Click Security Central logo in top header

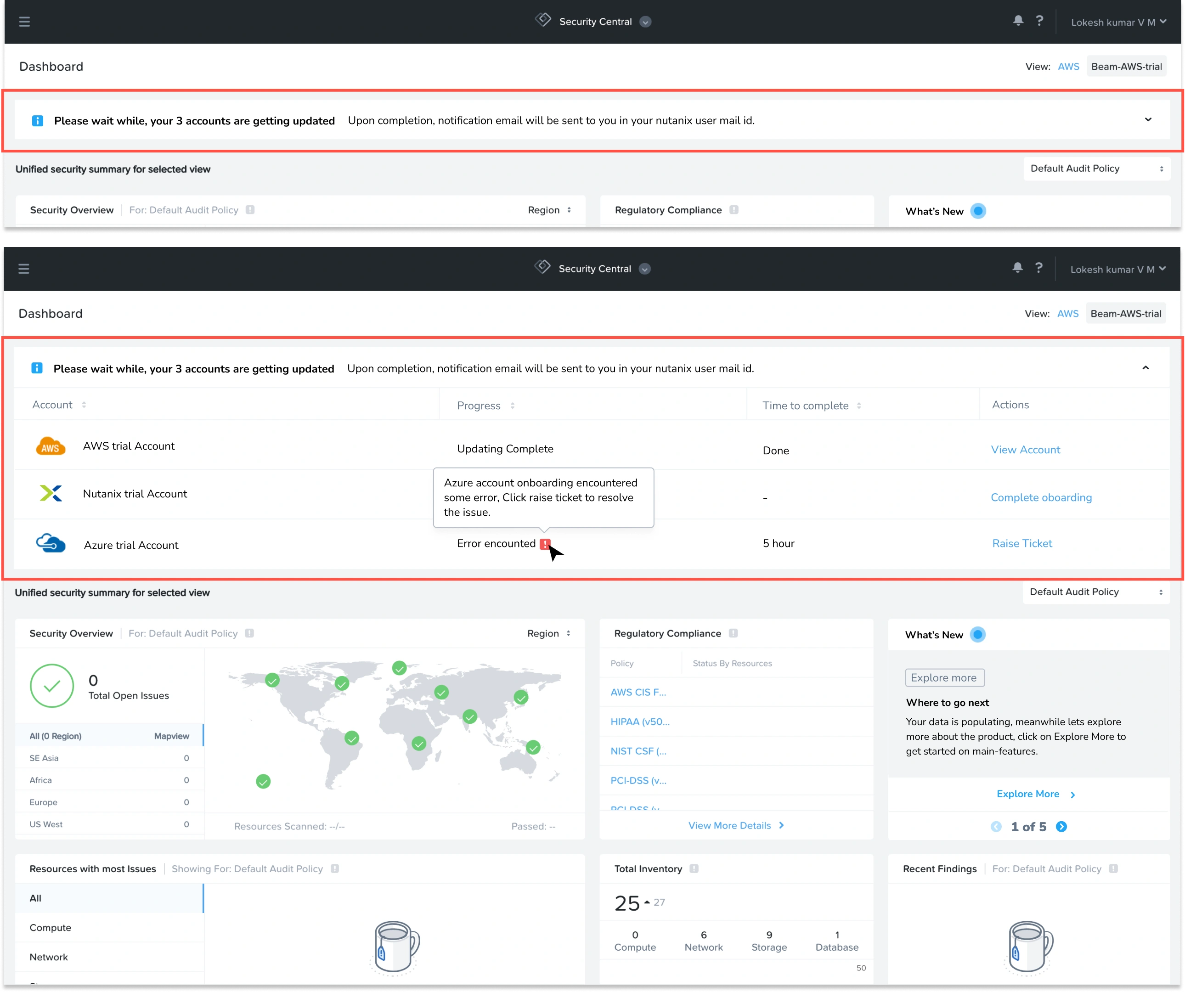pyautogui.click(x=543, y=20)
